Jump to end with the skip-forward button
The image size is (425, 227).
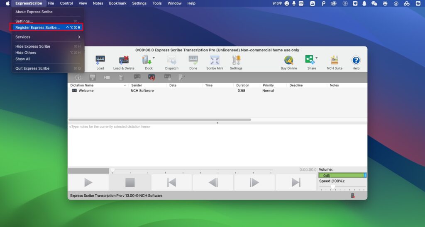[x=296, y=182]
